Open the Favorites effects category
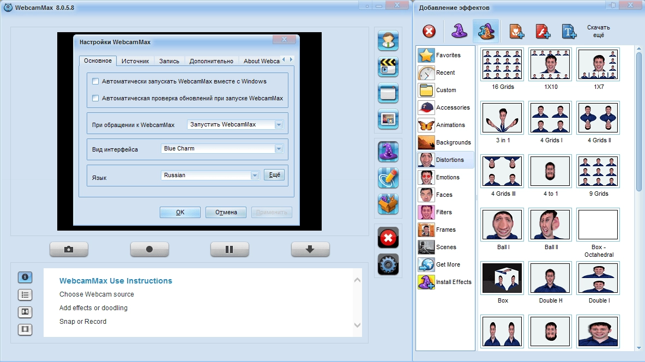The width and height of the screenshot is (645, 362). pos(445,55)
